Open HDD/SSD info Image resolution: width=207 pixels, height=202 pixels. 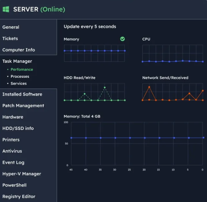(x=18, y=128)
